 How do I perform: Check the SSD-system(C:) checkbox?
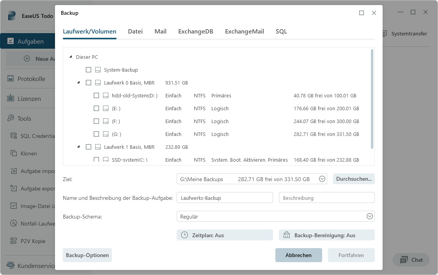(96, 160)
